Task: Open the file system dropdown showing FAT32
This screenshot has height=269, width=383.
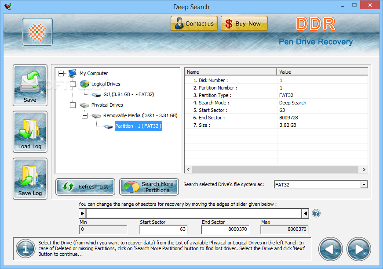Action: pos(364,184)
